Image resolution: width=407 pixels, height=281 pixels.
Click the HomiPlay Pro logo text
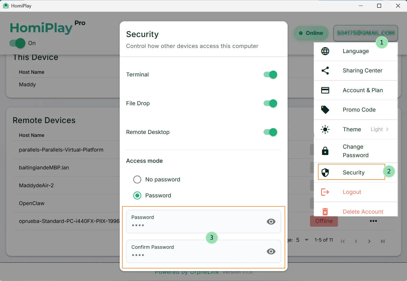(x=47, y=27)
